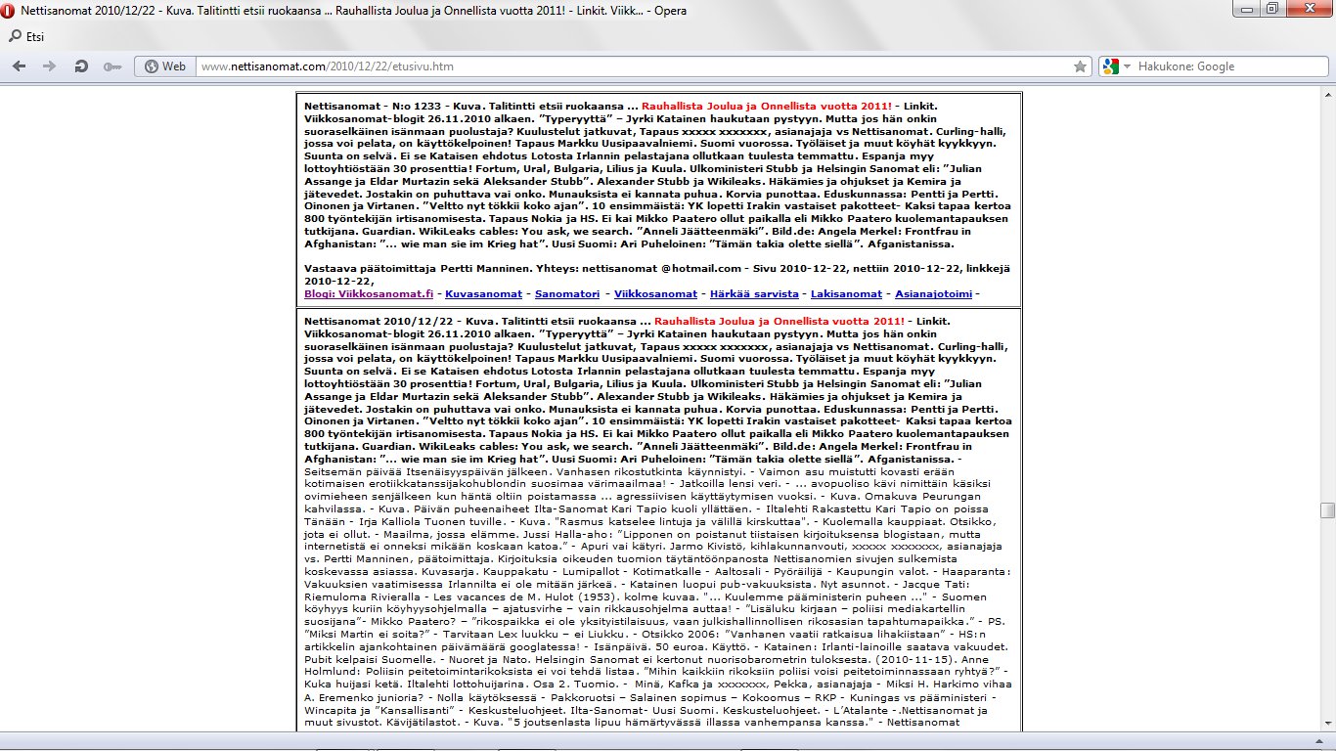Bookmark the page with the star icon
This screenshot has width=1336, height=751.
(1080, 66)
